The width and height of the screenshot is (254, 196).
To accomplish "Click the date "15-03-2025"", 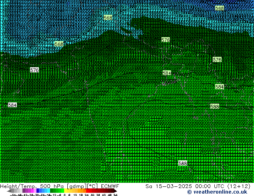I will 173,186.
